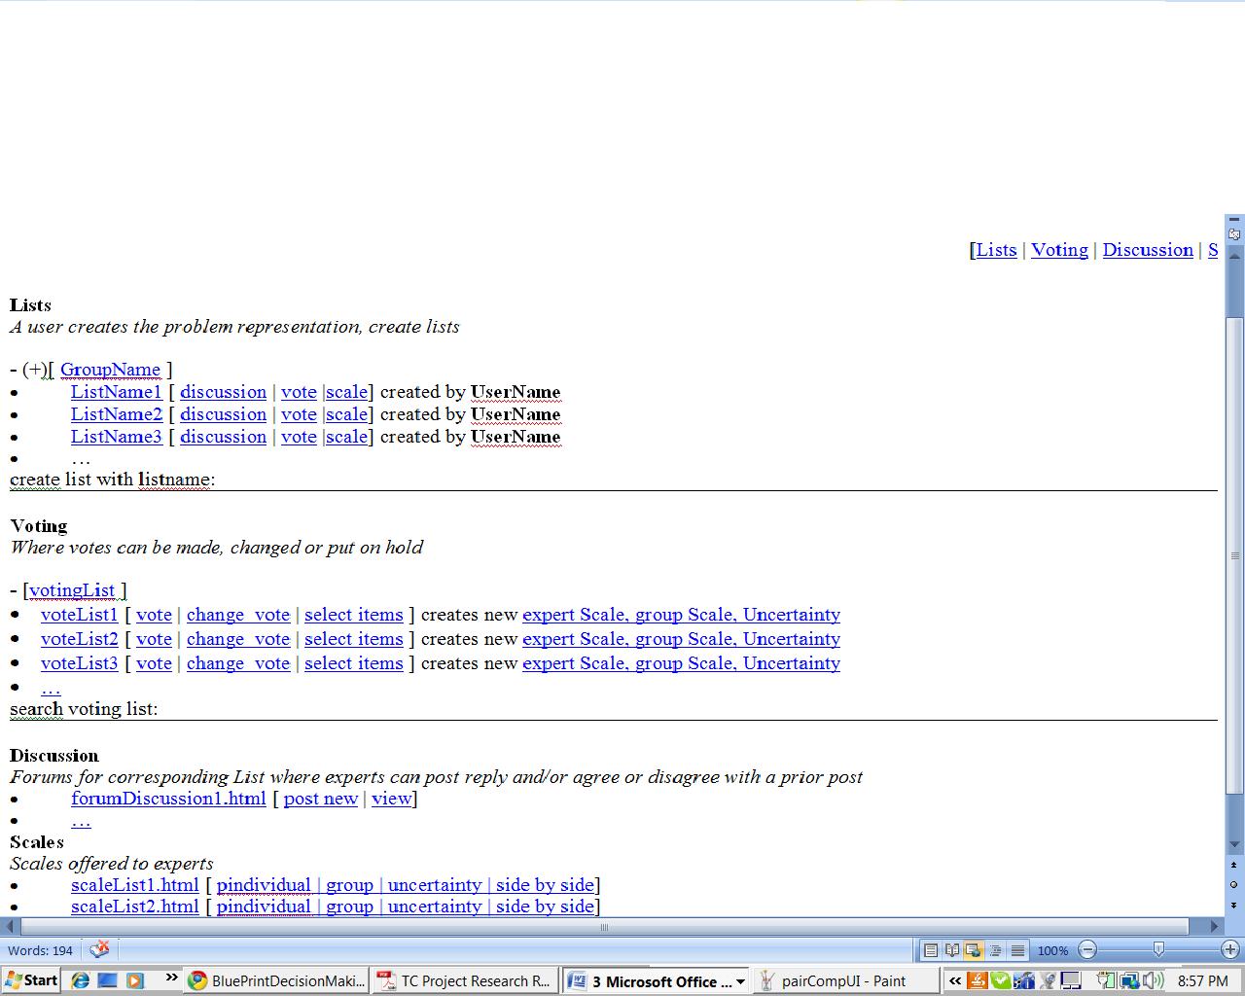Viewport: 1245px width, 996px height.
Task: Expand hidden quick launch items chevron
Action: click(171, 978)
